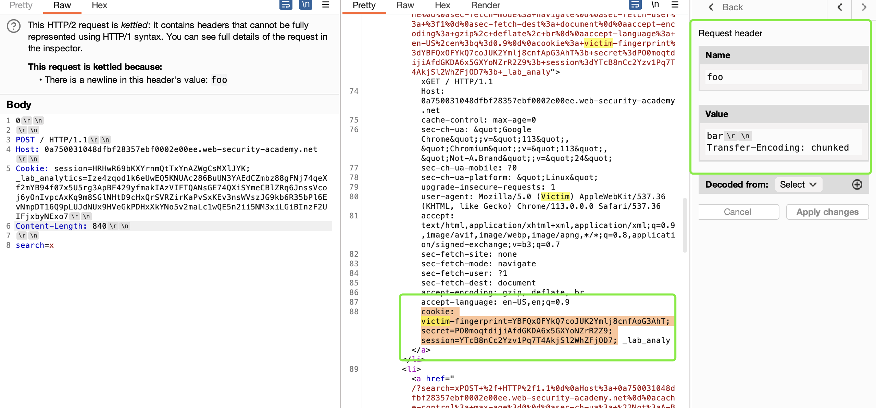
Task: Cancel the header edit
Action: click(x=738, y=212)
